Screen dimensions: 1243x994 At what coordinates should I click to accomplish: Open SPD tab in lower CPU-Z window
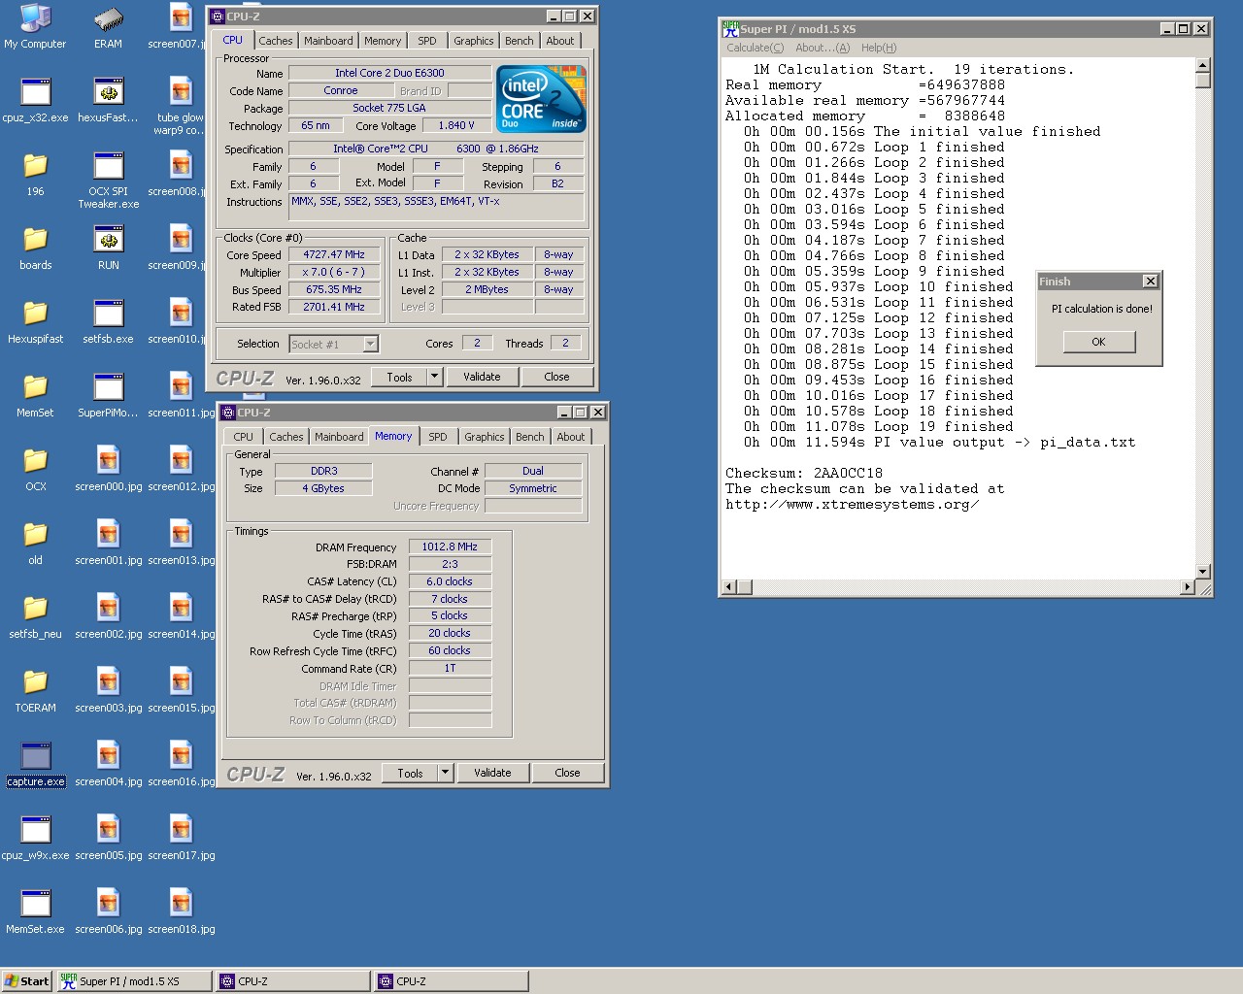pyautogui.click(x=438, y=437)
